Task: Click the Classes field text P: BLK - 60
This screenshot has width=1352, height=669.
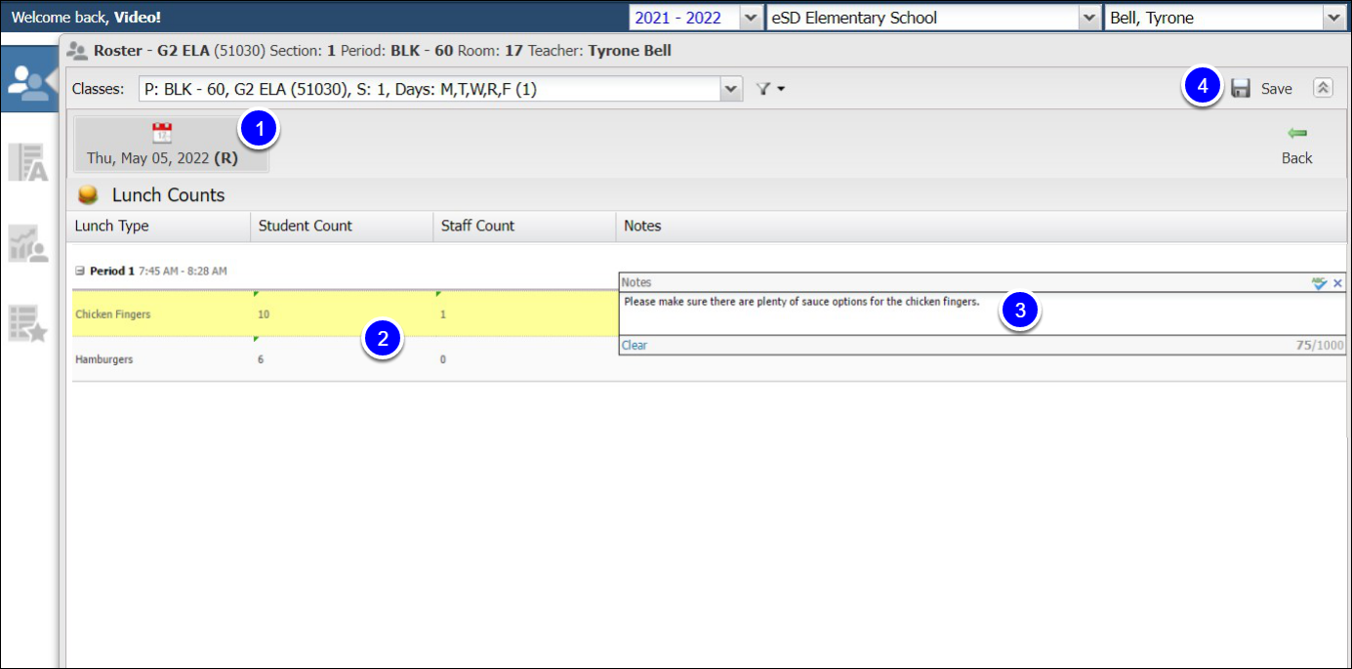Action: coord(430,89)
